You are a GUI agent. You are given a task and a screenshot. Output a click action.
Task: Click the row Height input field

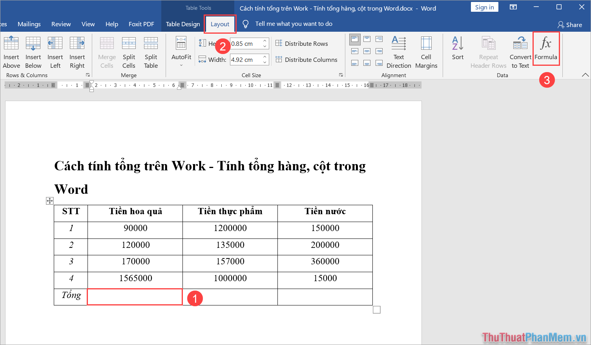tap(246, 43)
